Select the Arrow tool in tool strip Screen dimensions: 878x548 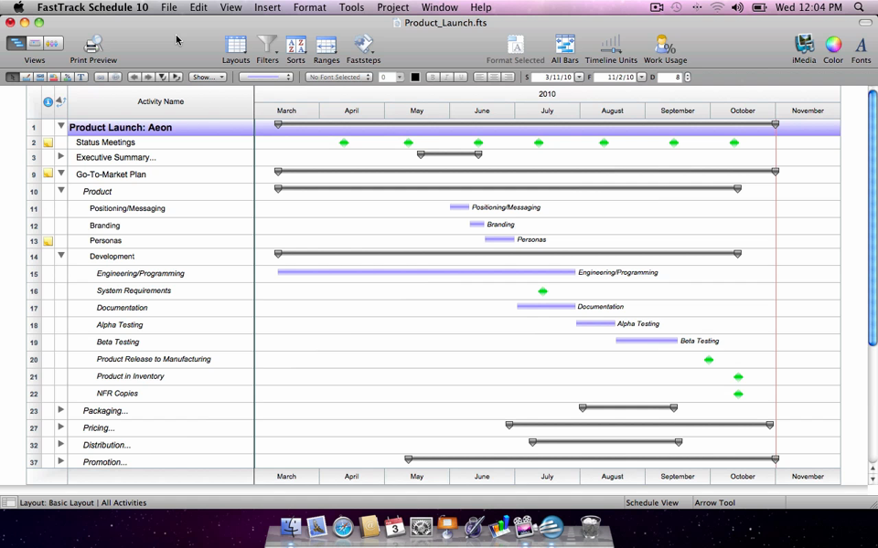pyautogui.click(x=12, y=77)
